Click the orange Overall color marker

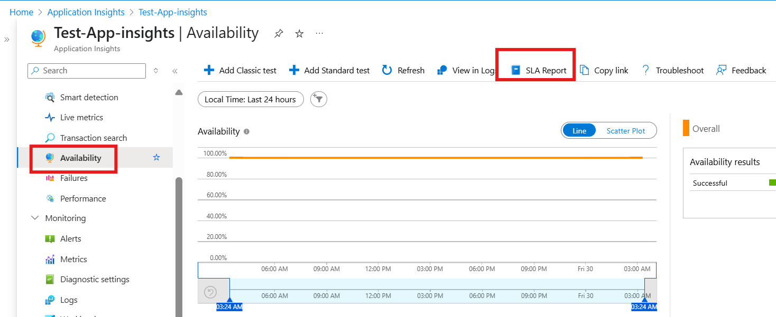click(686, 128)
